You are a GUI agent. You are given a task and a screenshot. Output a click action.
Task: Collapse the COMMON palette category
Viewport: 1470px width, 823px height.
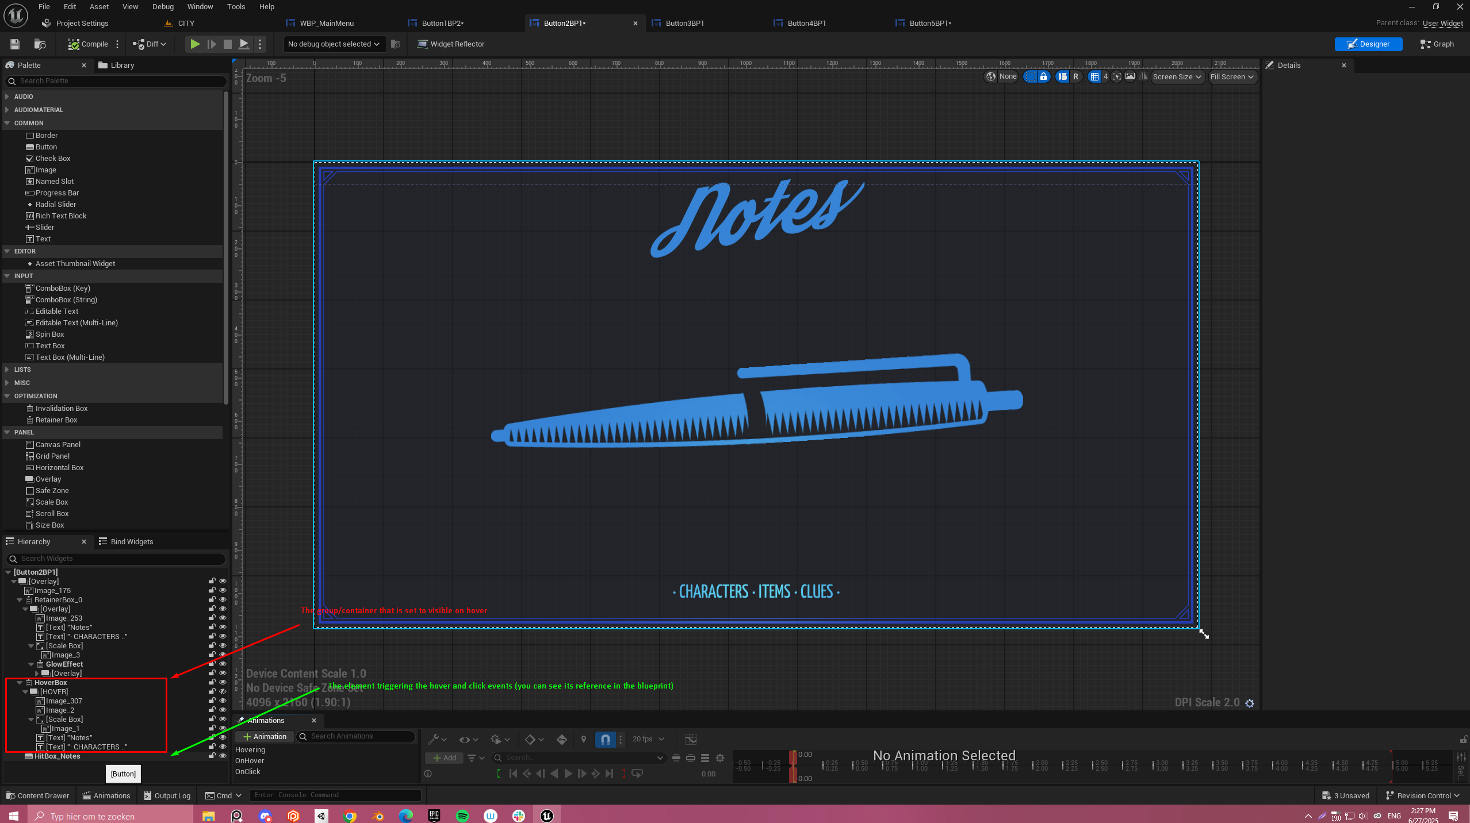point(7,123)
